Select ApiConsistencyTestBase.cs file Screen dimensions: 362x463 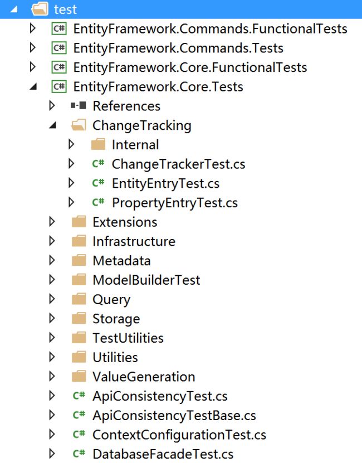(x=174, y=415)
